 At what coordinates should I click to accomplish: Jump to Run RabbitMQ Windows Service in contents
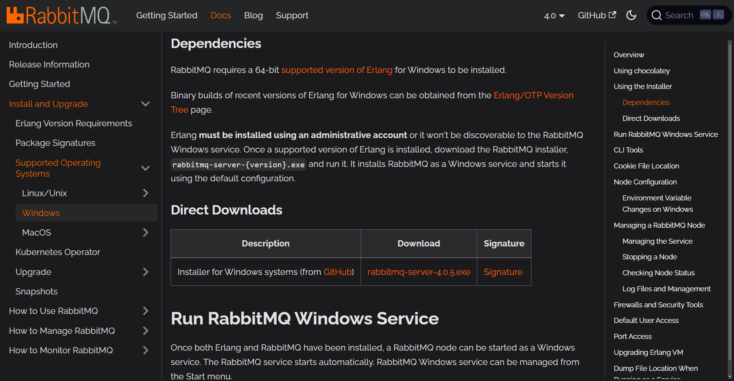click(666, 134)
